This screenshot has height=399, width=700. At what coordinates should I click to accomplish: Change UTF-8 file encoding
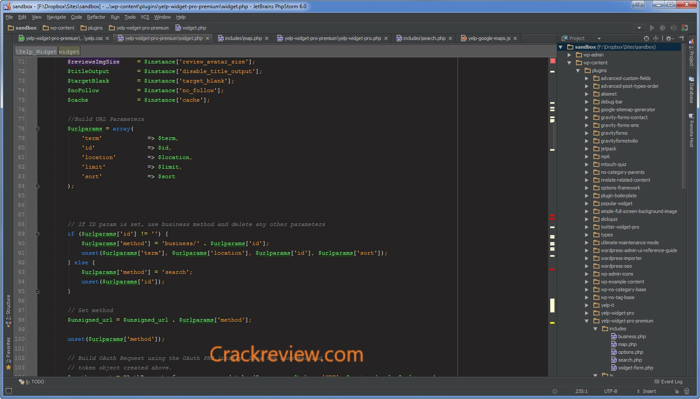coord(610,391)
